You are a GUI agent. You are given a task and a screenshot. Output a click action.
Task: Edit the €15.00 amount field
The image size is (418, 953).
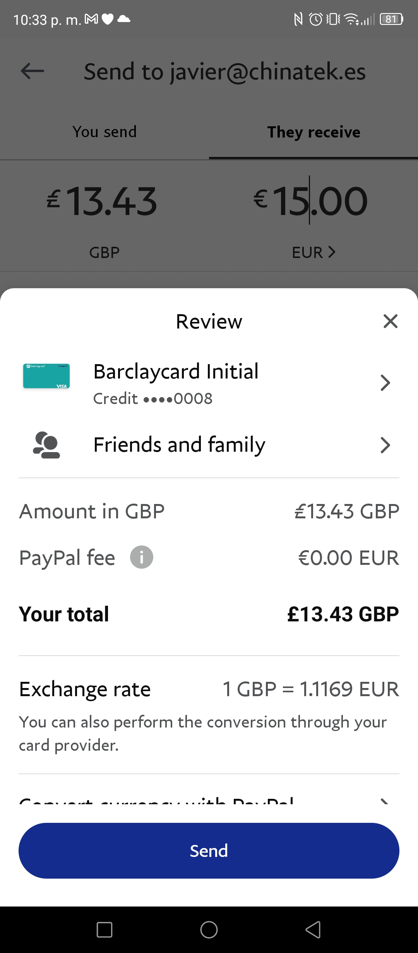click(x=310, y=201)
